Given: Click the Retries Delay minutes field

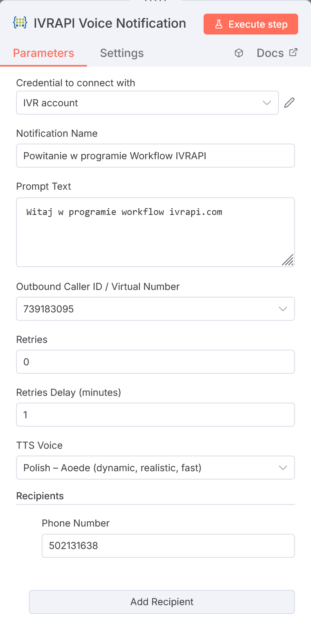Looking at the screenshot, I should pos(155,415).
